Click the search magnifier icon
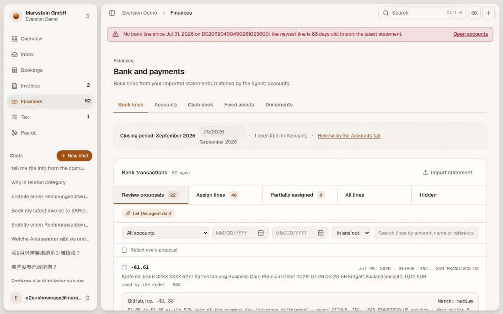 tap(386, 13)
